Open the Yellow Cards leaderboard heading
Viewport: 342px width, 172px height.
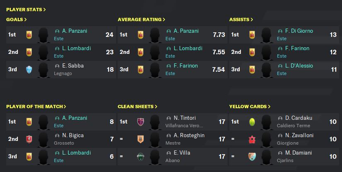pos(250,107)
